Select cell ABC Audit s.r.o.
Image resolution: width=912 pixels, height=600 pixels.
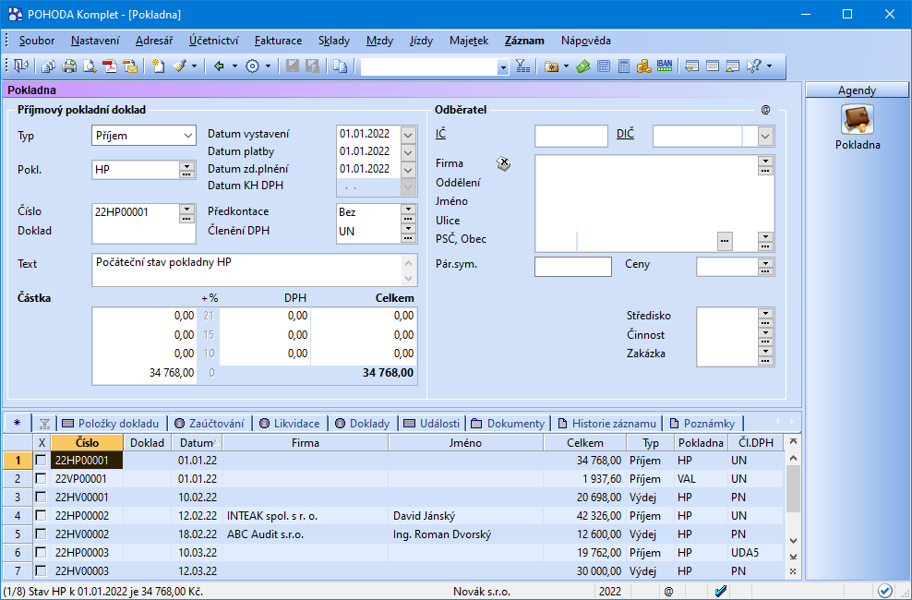[305, 534]
